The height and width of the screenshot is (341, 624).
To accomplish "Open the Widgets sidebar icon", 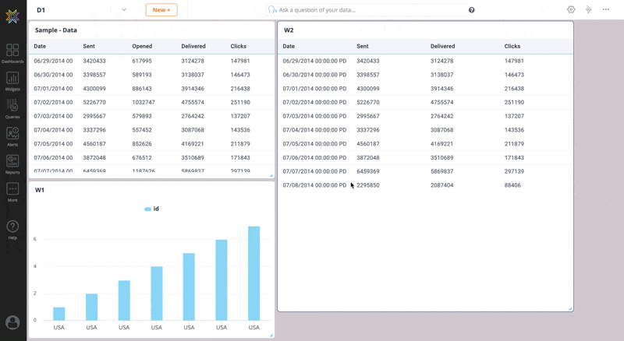I will (12, 81).
